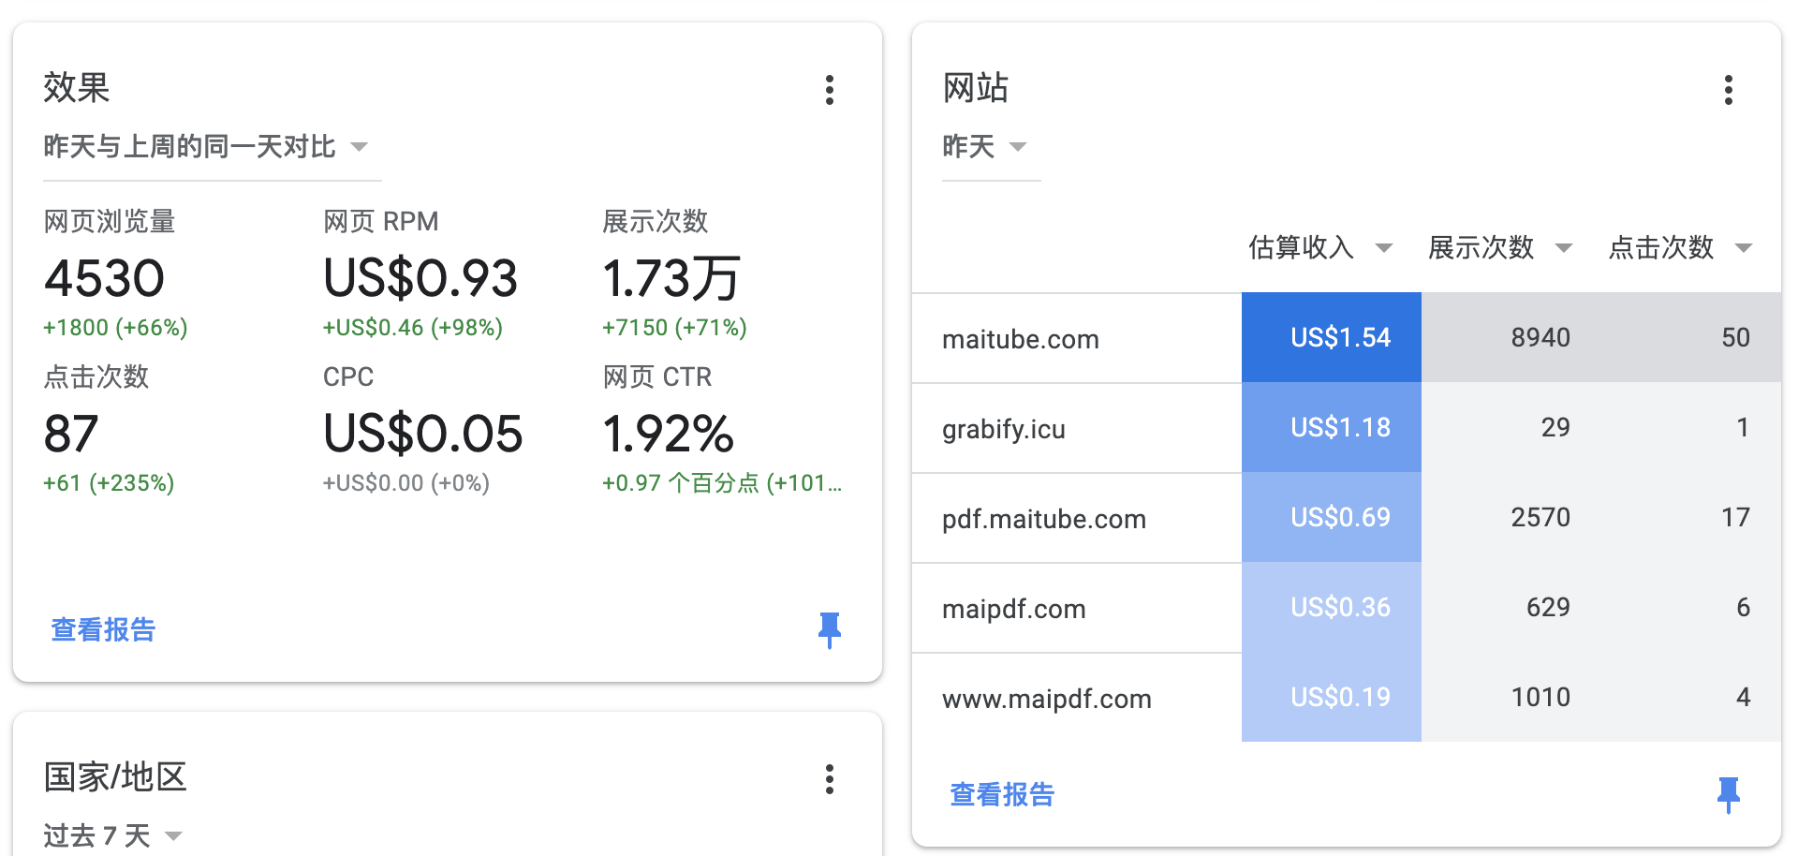Viewport: 1798px width, 856px height.
Task: Click the +61 (+235%) change text
Action: [x=109, y=483]
